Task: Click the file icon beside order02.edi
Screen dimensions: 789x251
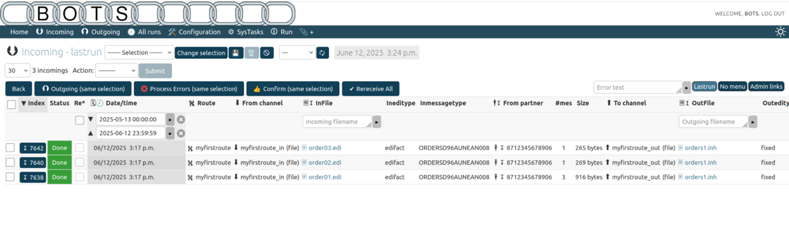Action: click(x=304, y=162)
